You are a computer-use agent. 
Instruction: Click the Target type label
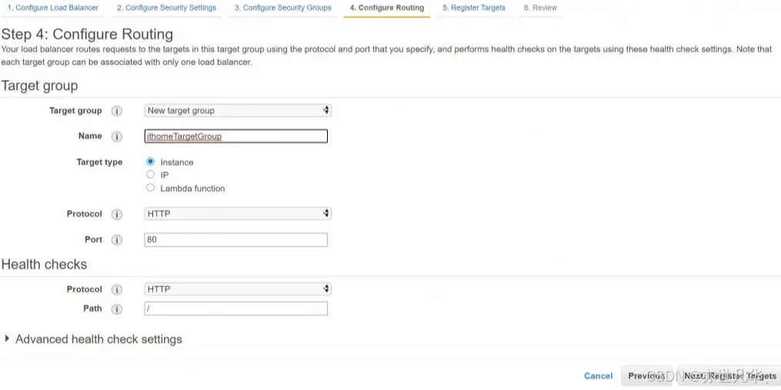[x=99, y=162]
